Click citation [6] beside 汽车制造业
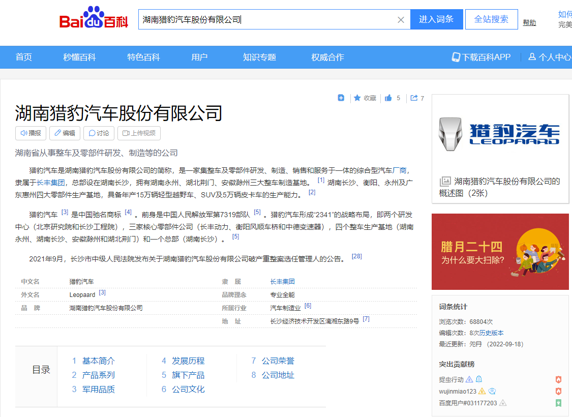 click(308, 306)
